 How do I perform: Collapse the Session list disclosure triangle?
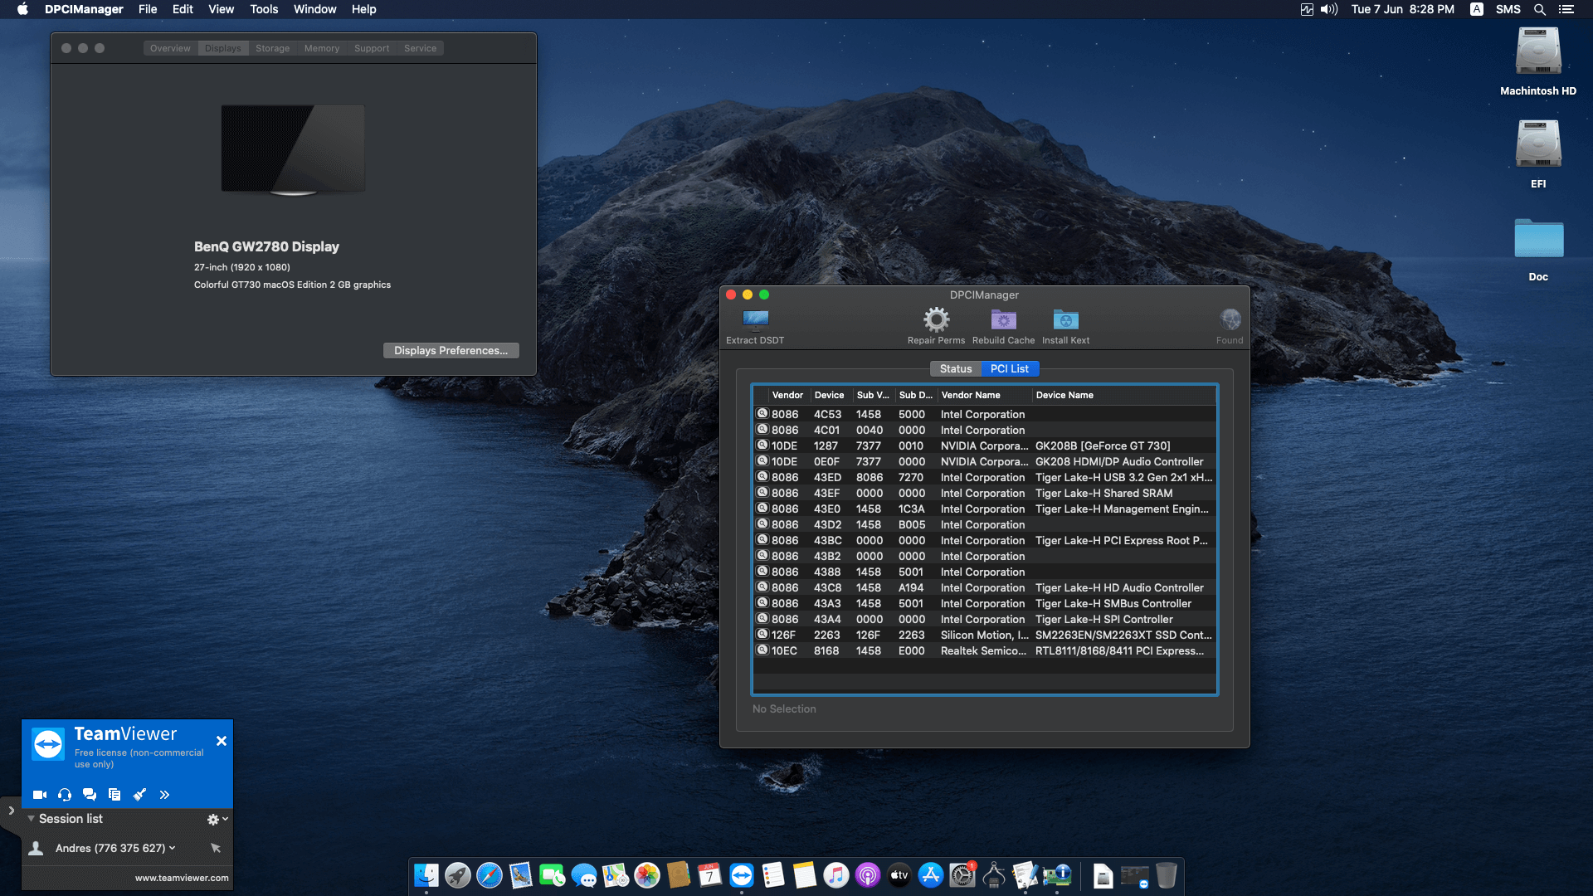pos(31,819)
